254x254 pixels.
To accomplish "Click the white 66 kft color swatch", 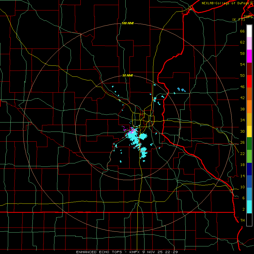I will tap(249, 31).
